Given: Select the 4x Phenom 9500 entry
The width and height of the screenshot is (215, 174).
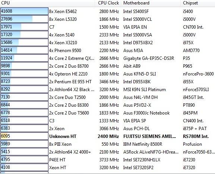Looking at the screenshot, I should coord(65,50).
